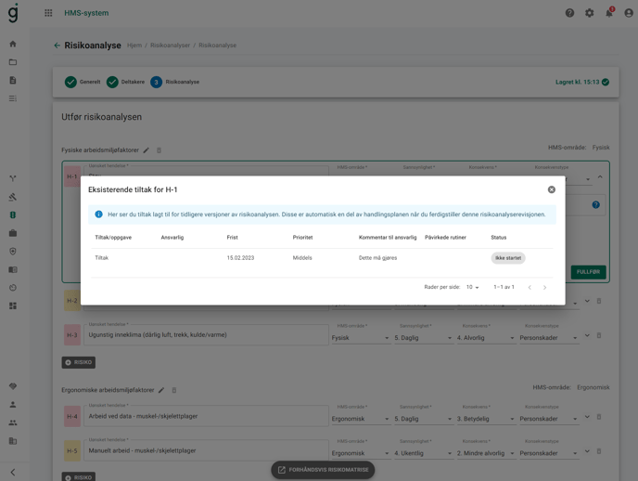Expand the H-5 risk row chevron
638x481 pixels.
tap(587, 451)
